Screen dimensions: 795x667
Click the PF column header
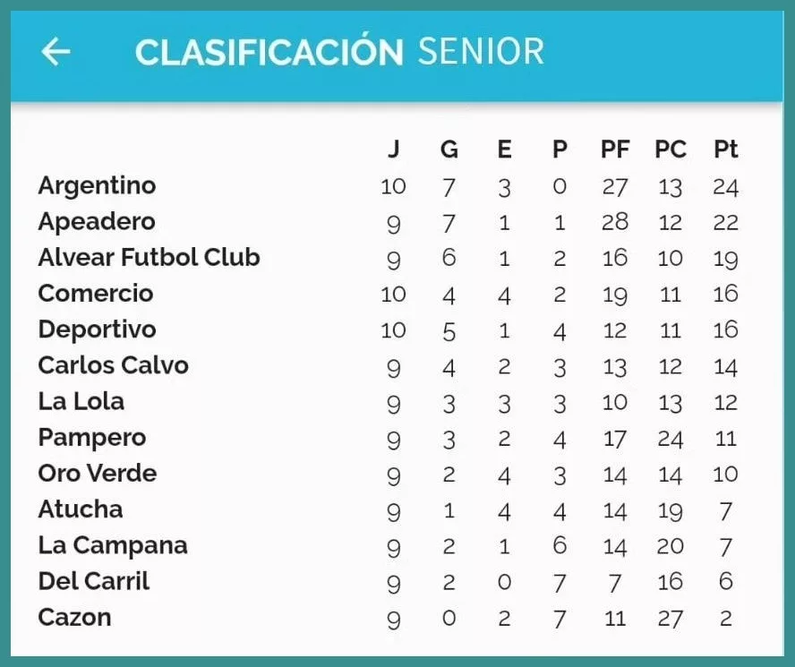[615, 150]
